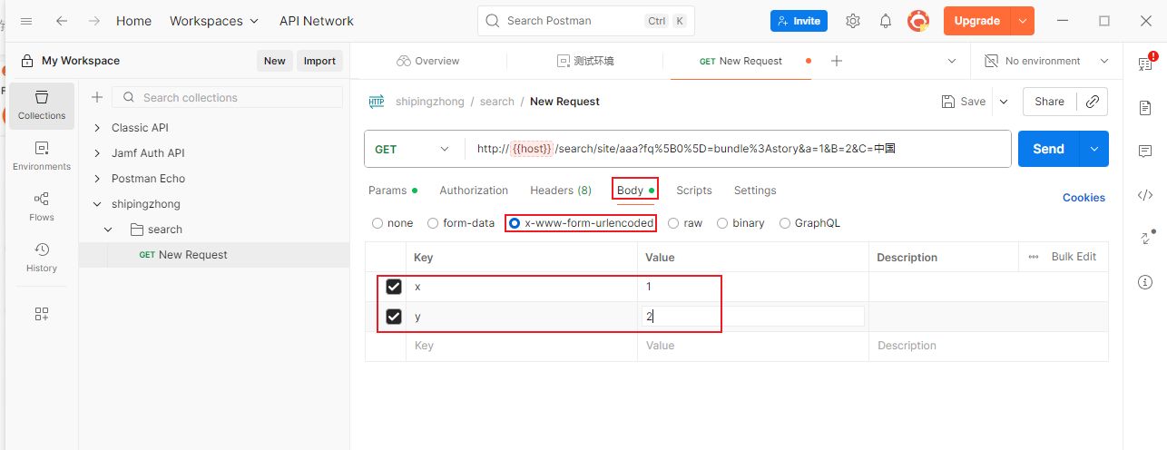
Task: Open the code snippet icon in right sidebar
Action: 1145,195
